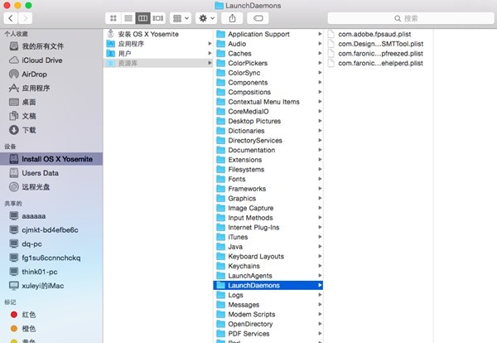Select the highlighted LaunchDaemons folder
Screen dimensions: 497x343
(x=268, y=285)
